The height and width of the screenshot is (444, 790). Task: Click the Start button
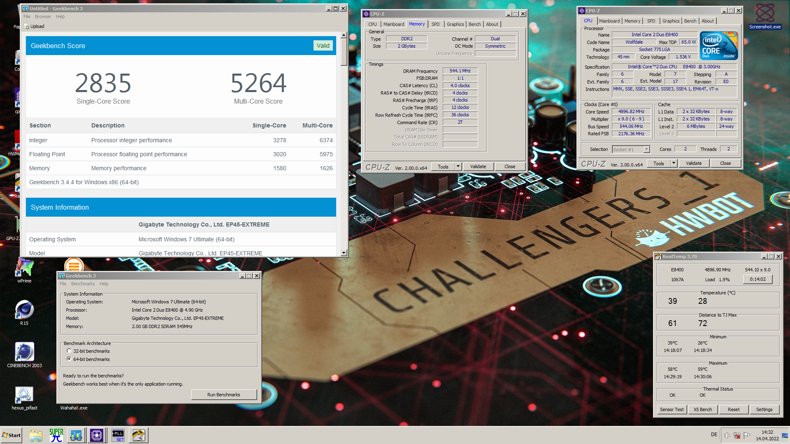point(11,435)
